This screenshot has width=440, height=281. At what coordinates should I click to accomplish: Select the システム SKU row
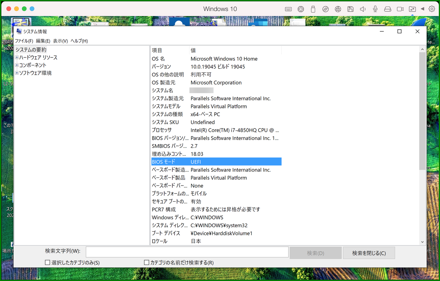pyautogui.click(x=216, y=122)
